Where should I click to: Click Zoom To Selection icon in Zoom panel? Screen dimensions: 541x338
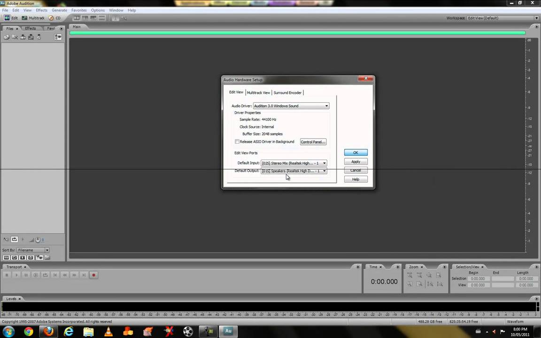(439, 275)
